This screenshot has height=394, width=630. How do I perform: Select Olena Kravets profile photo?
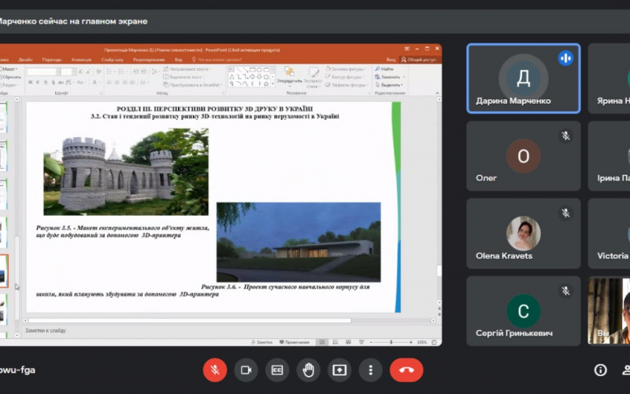524,233
